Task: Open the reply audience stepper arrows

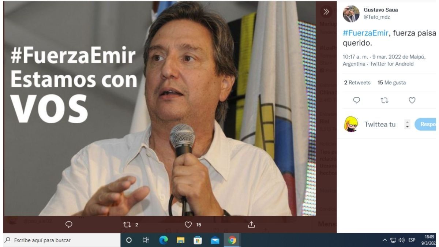Action: [x=407, y=124]
